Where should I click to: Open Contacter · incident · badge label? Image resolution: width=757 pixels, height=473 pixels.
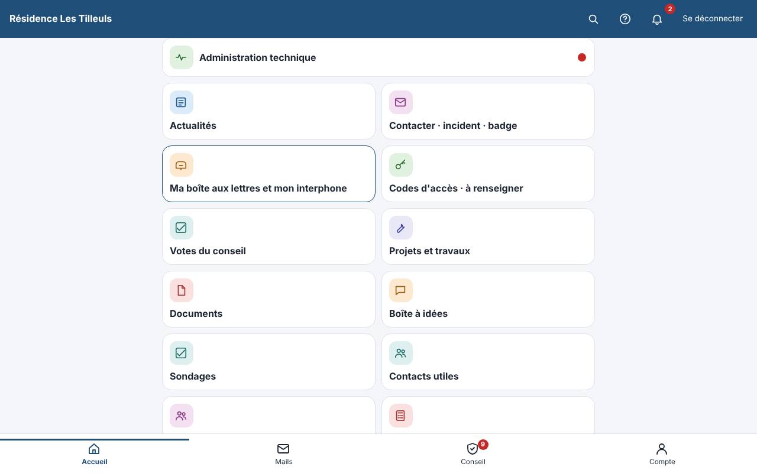(453, 125)
